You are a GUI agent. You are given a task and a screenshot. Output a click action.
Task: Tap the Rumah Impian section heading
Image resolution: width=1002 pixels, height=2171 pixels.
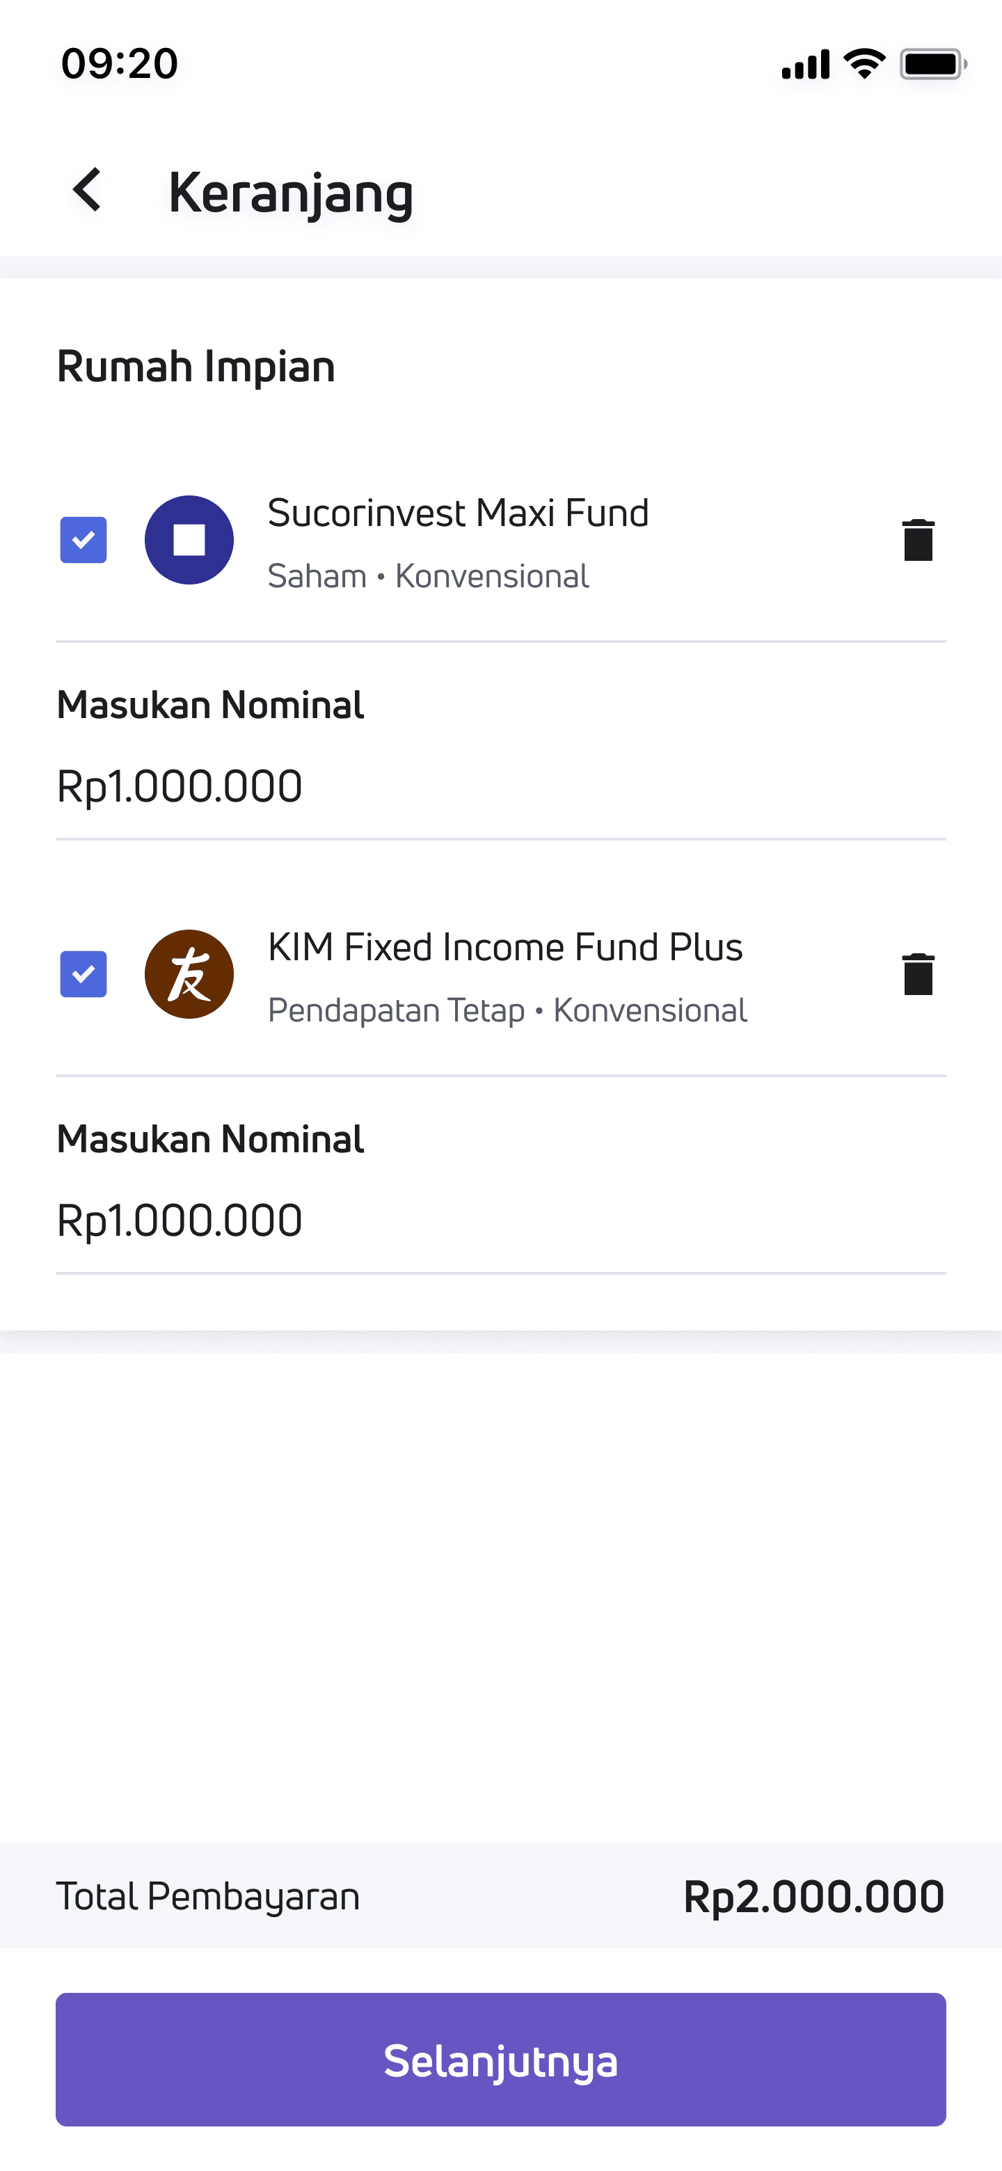pyautogui.click(x=196, y=367)
